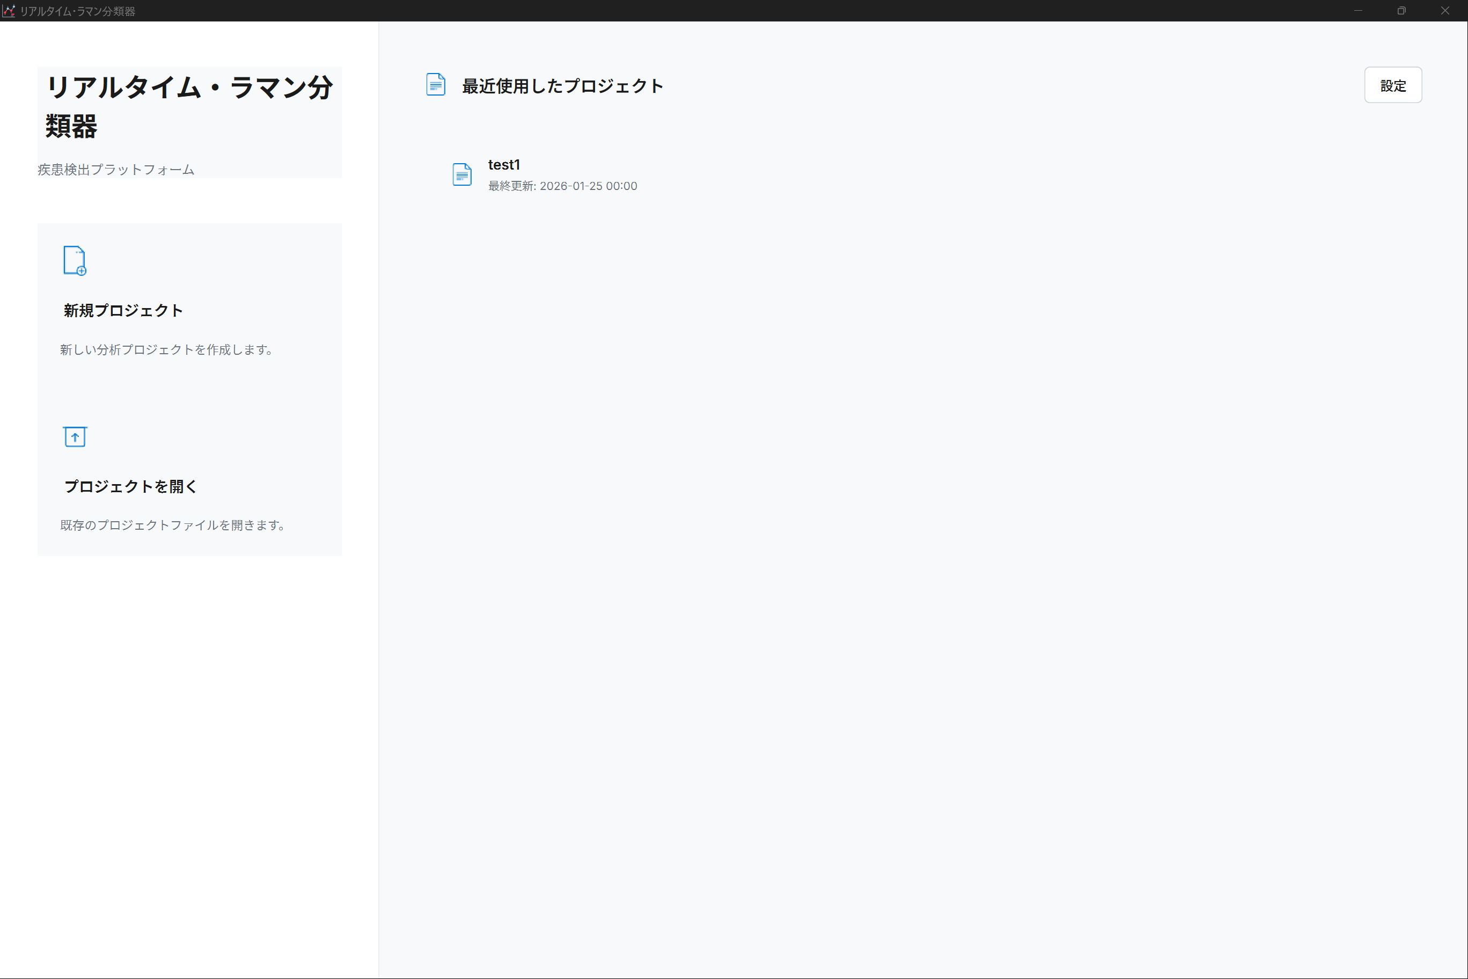Click the 疾患検出プラットフォーム subtitle
1468x979 pixels.
pyautogui.click(x=116, y=170)
